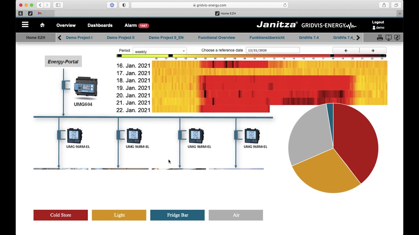Select the second UMG 96RM-EL meter
Image resolution: width=419 pixels, height=235 pixels.
(134, 136)
